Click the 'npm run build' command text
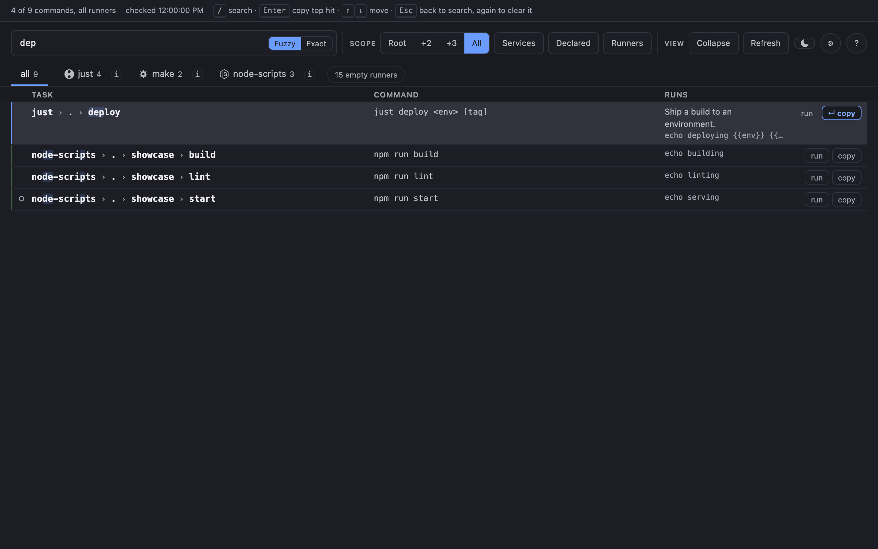The image size is (878, 549). pyautogui.click(x=406, y=154)
